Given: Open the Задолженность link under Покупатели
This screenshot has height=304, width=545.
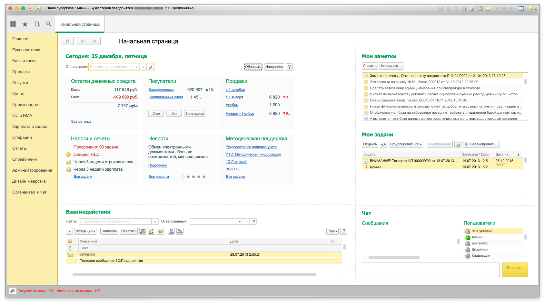Looking at the screenshot, I should (161, 90).
